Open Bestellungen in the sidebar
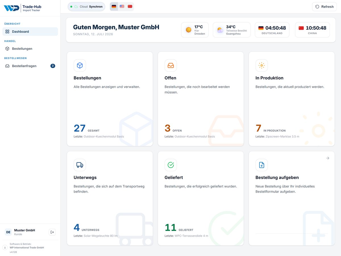This screenshot has width=341, height=256. [x=30, y=49]
